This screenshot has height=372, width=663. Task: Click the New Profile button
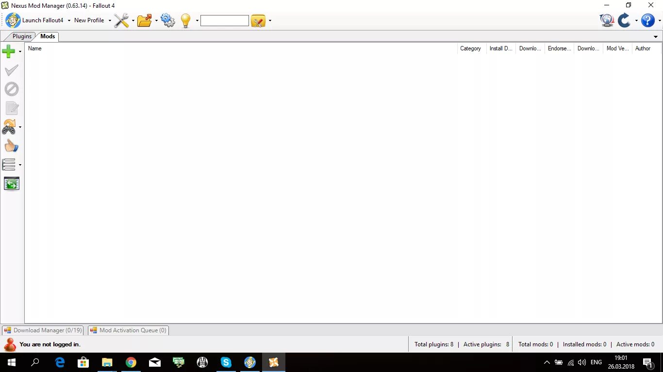pos(89,20)
